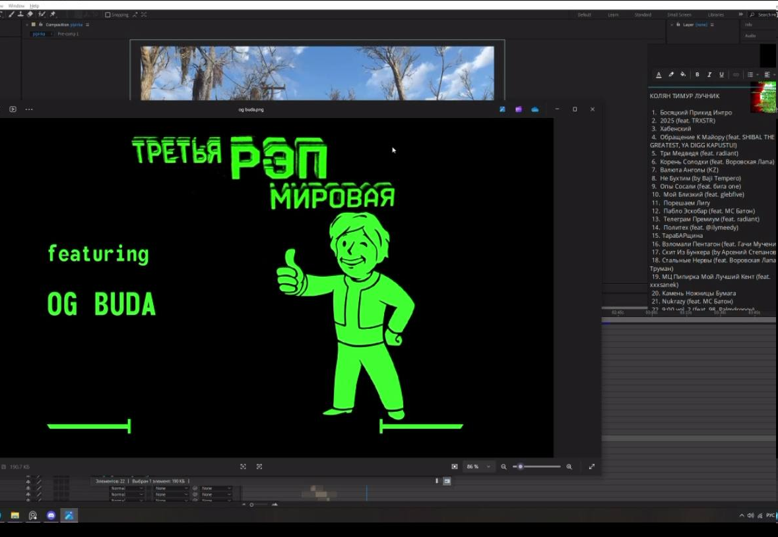Click the zoom in magnifier
Viewport: 778px width, 537px height.
[569, 466]
